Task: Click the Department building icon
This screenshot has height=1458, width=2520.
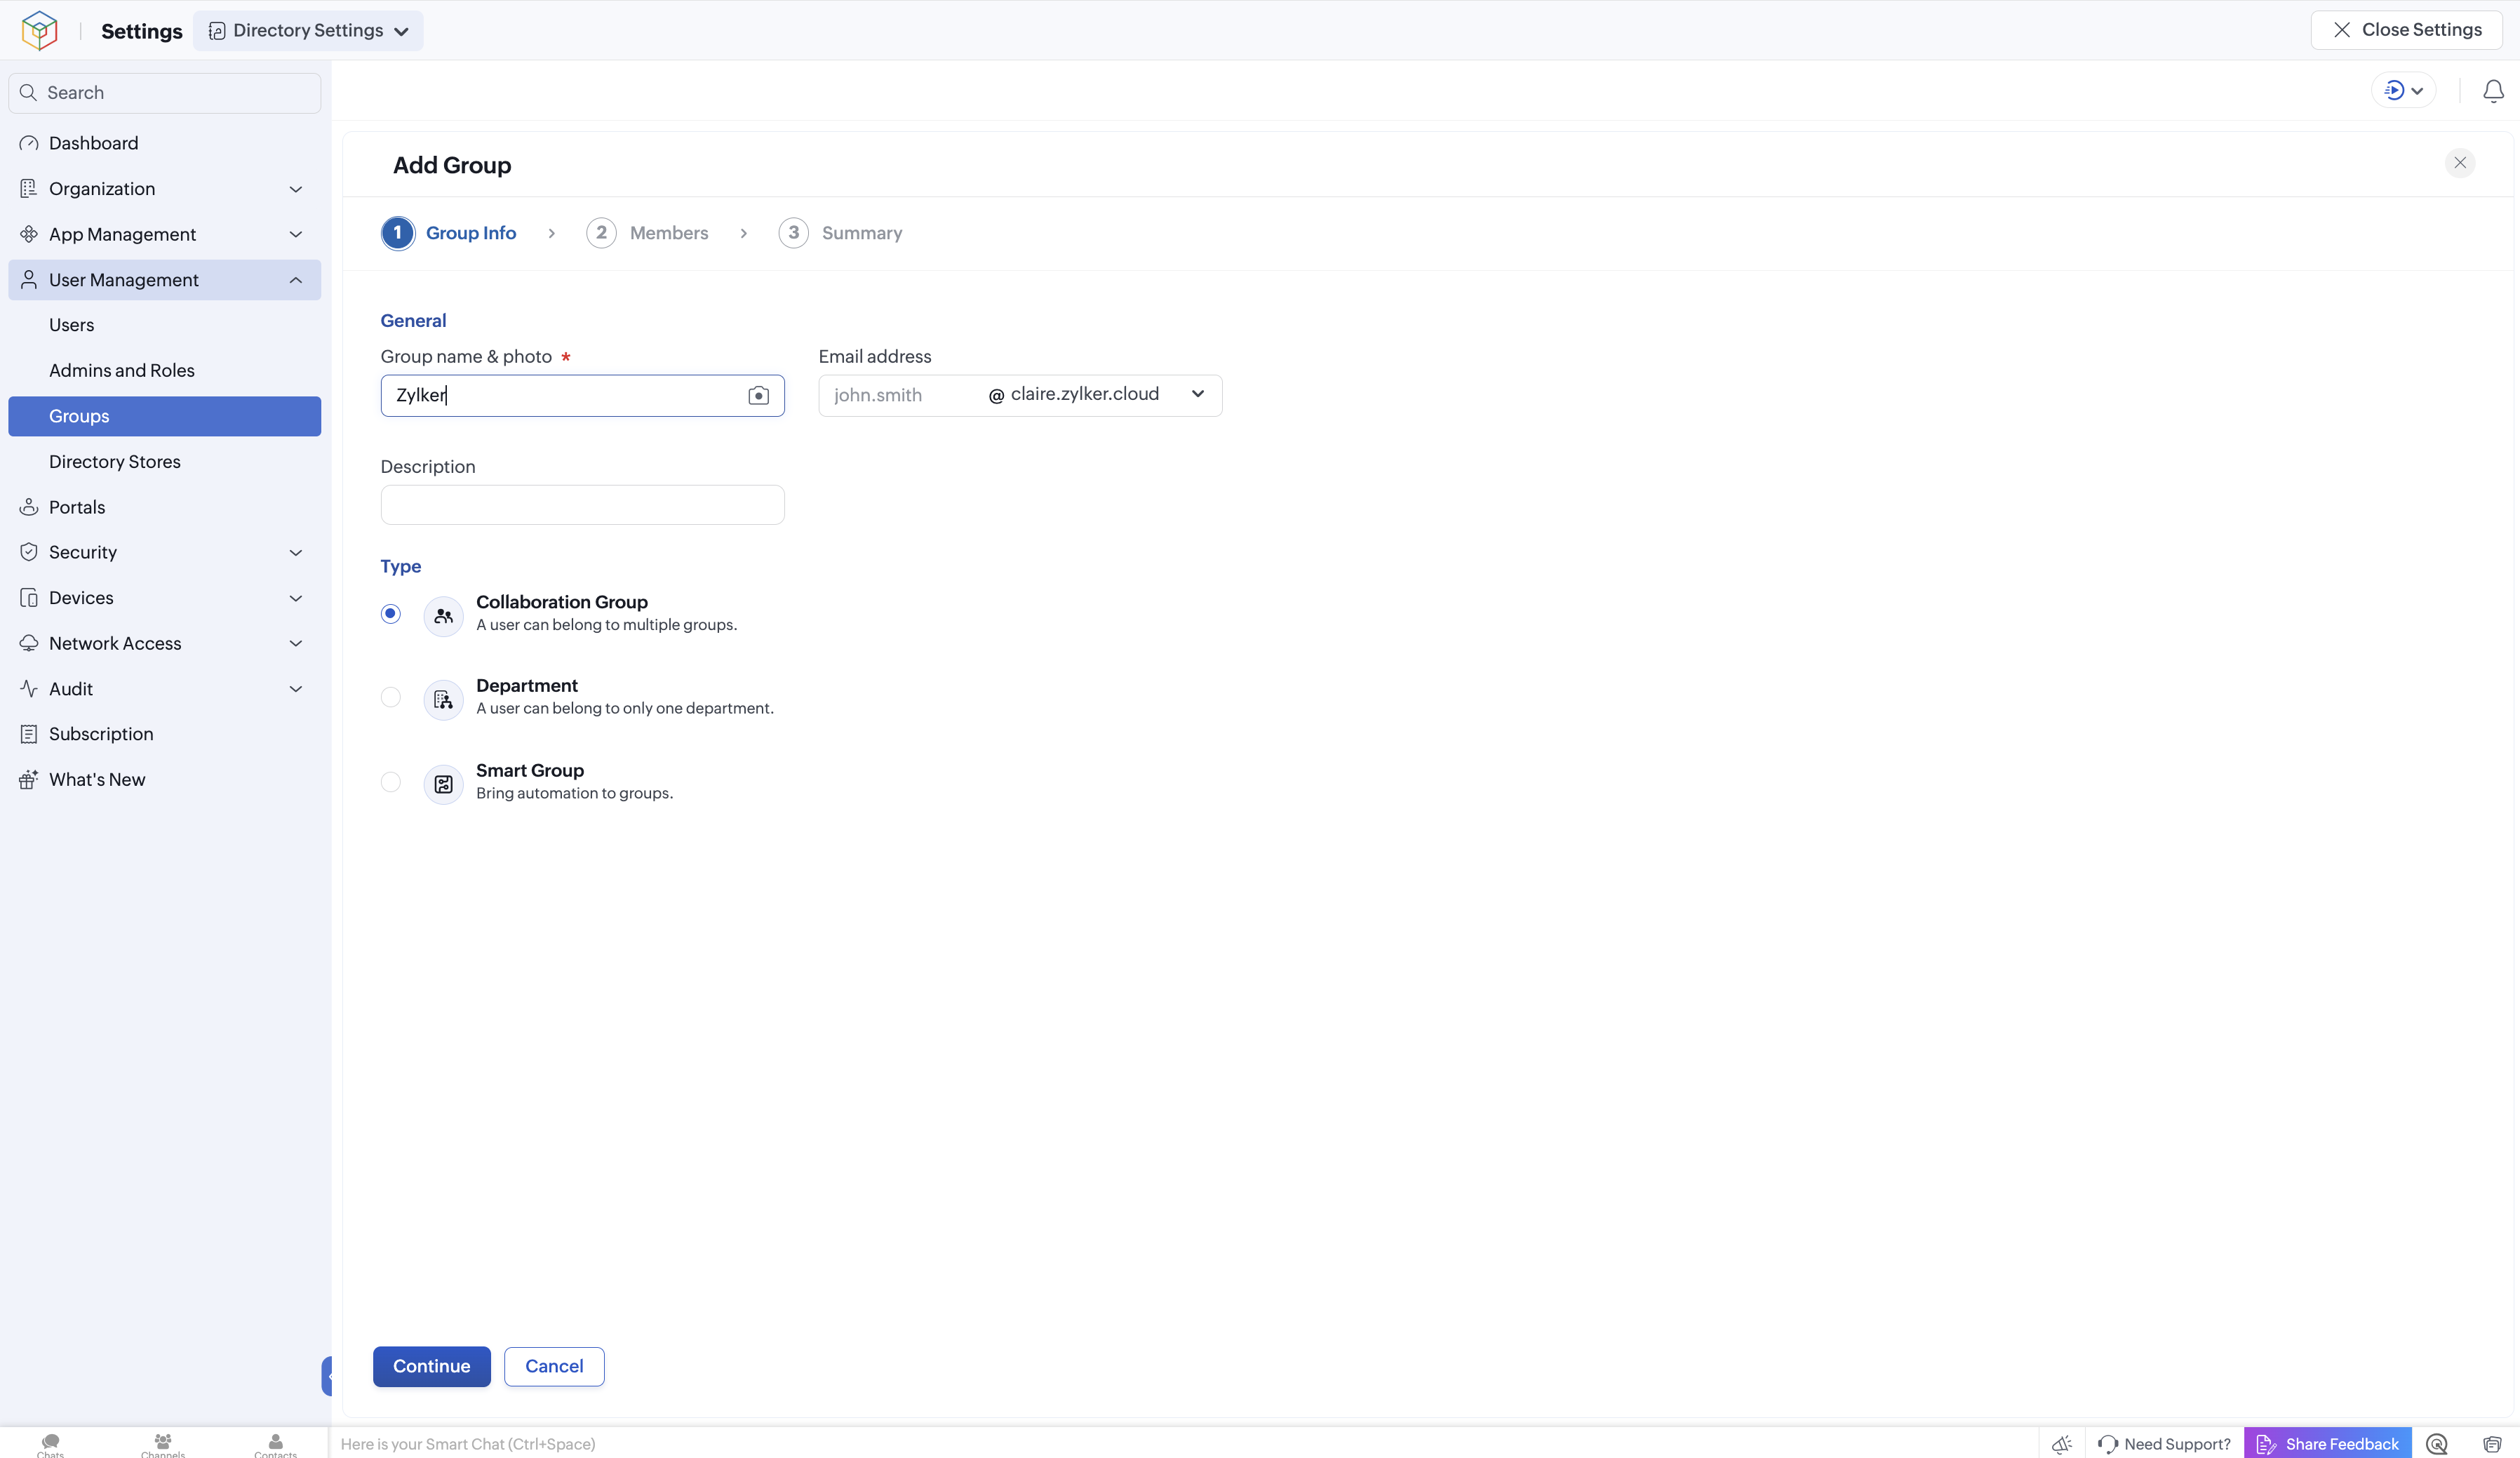Action: (x=443, y=700)
